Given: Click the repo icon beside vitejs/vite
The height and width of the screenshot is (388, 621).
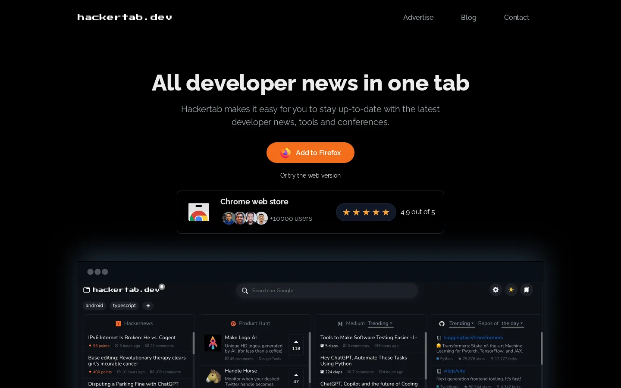Looking at the screenshot, I should (x=439, y=371).
